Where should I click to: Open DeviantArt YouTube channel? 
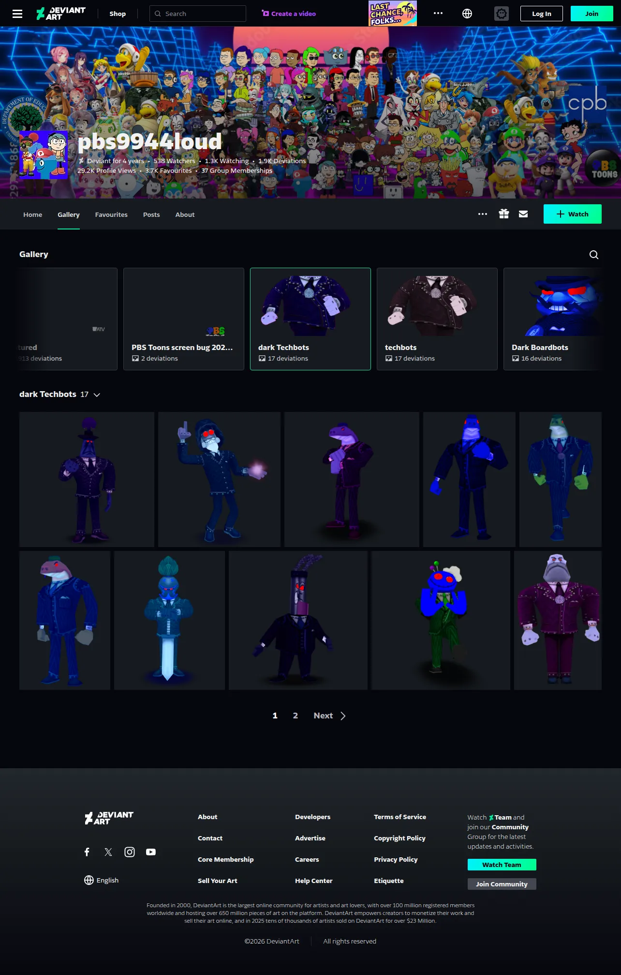tap(151, 852)
